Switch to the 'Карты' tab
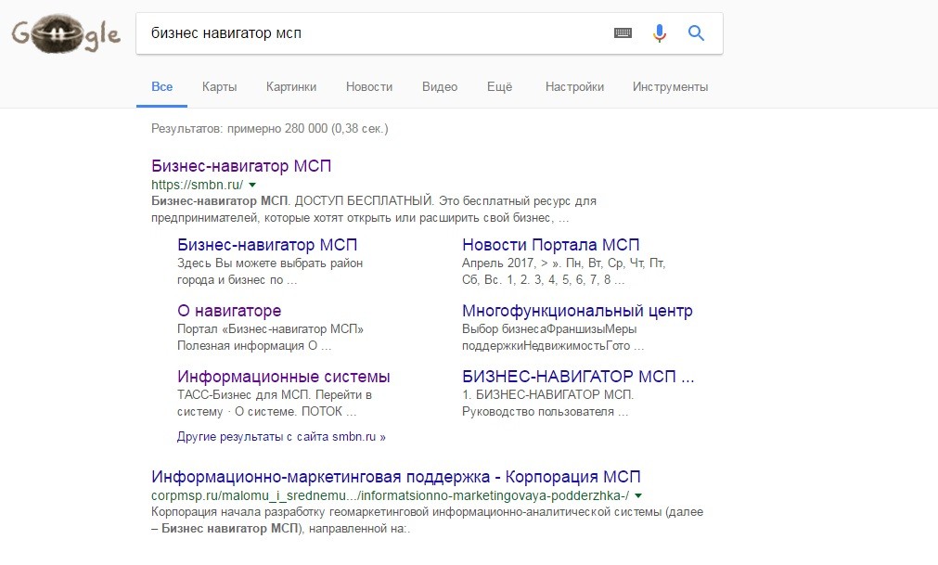 (x=220, y=86)
